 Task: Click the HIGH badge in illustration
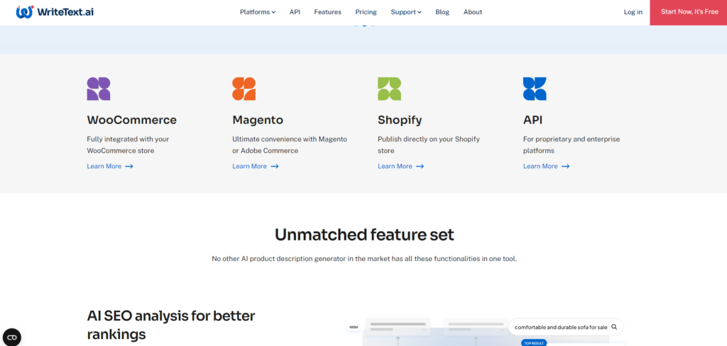point(354,328)
